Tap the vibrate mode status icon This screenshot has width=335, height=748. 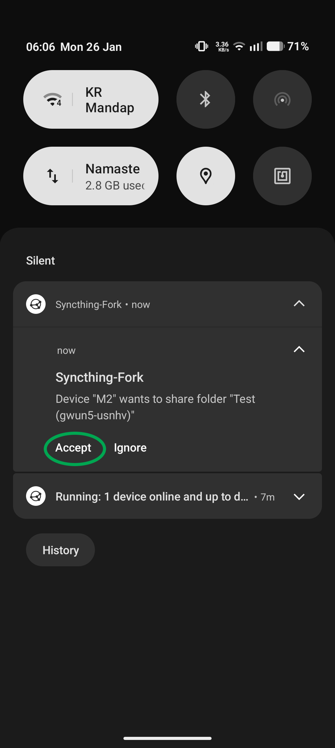pos(202,46)
